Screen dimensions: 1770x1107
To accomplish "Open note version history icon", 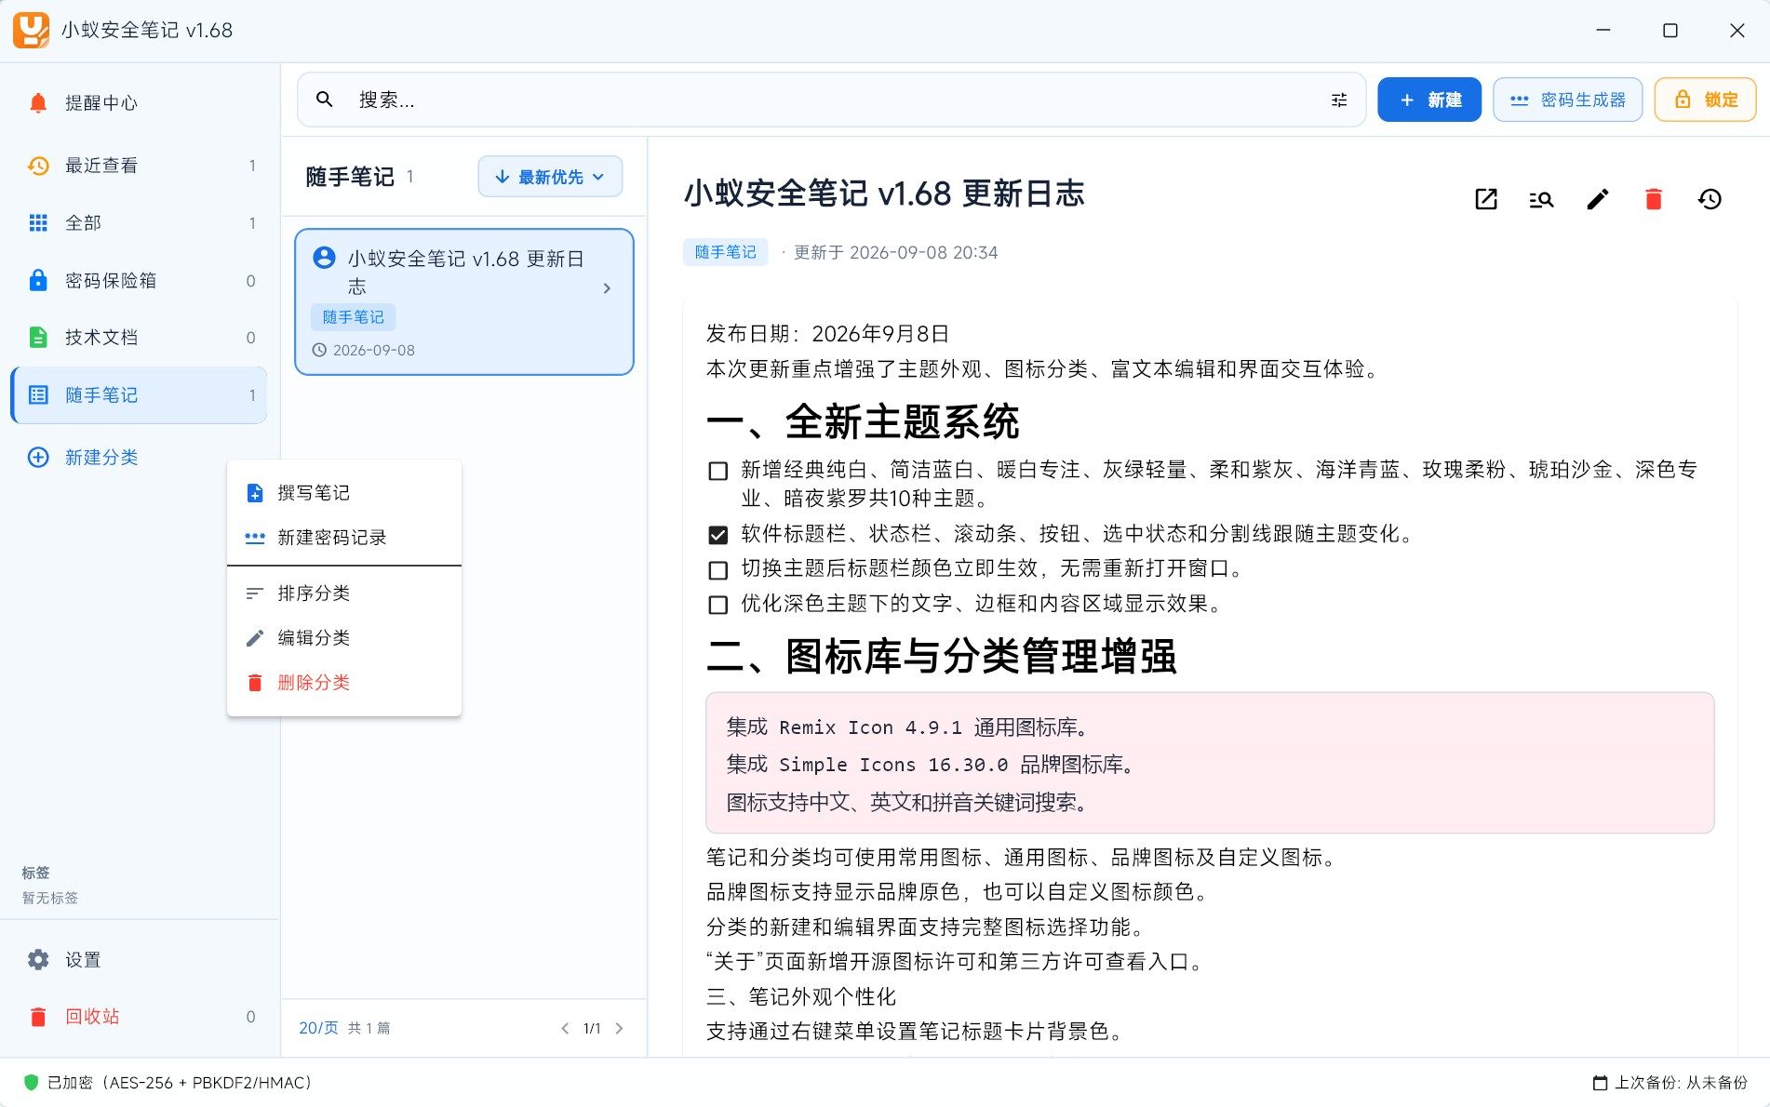I will point(1710,199).
